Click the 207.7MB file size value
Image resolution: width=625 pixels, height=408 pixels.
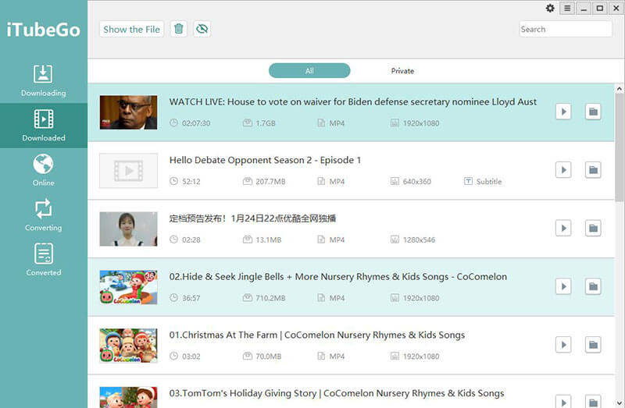click(270, 182)
